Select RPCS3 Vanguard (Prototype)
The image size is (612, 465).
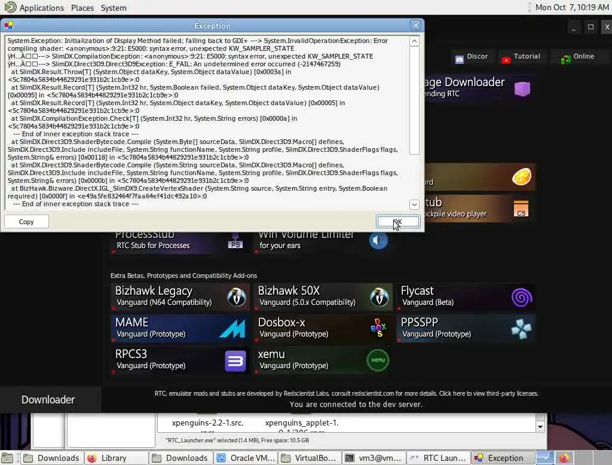click(x=179, y=360)
